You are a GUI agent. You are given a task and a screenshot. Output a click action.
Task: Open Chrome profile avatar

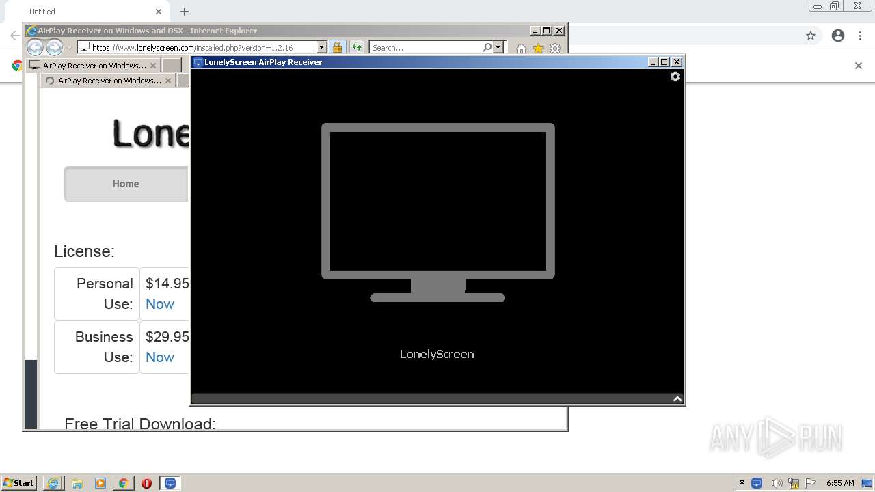tap(838, 36)
